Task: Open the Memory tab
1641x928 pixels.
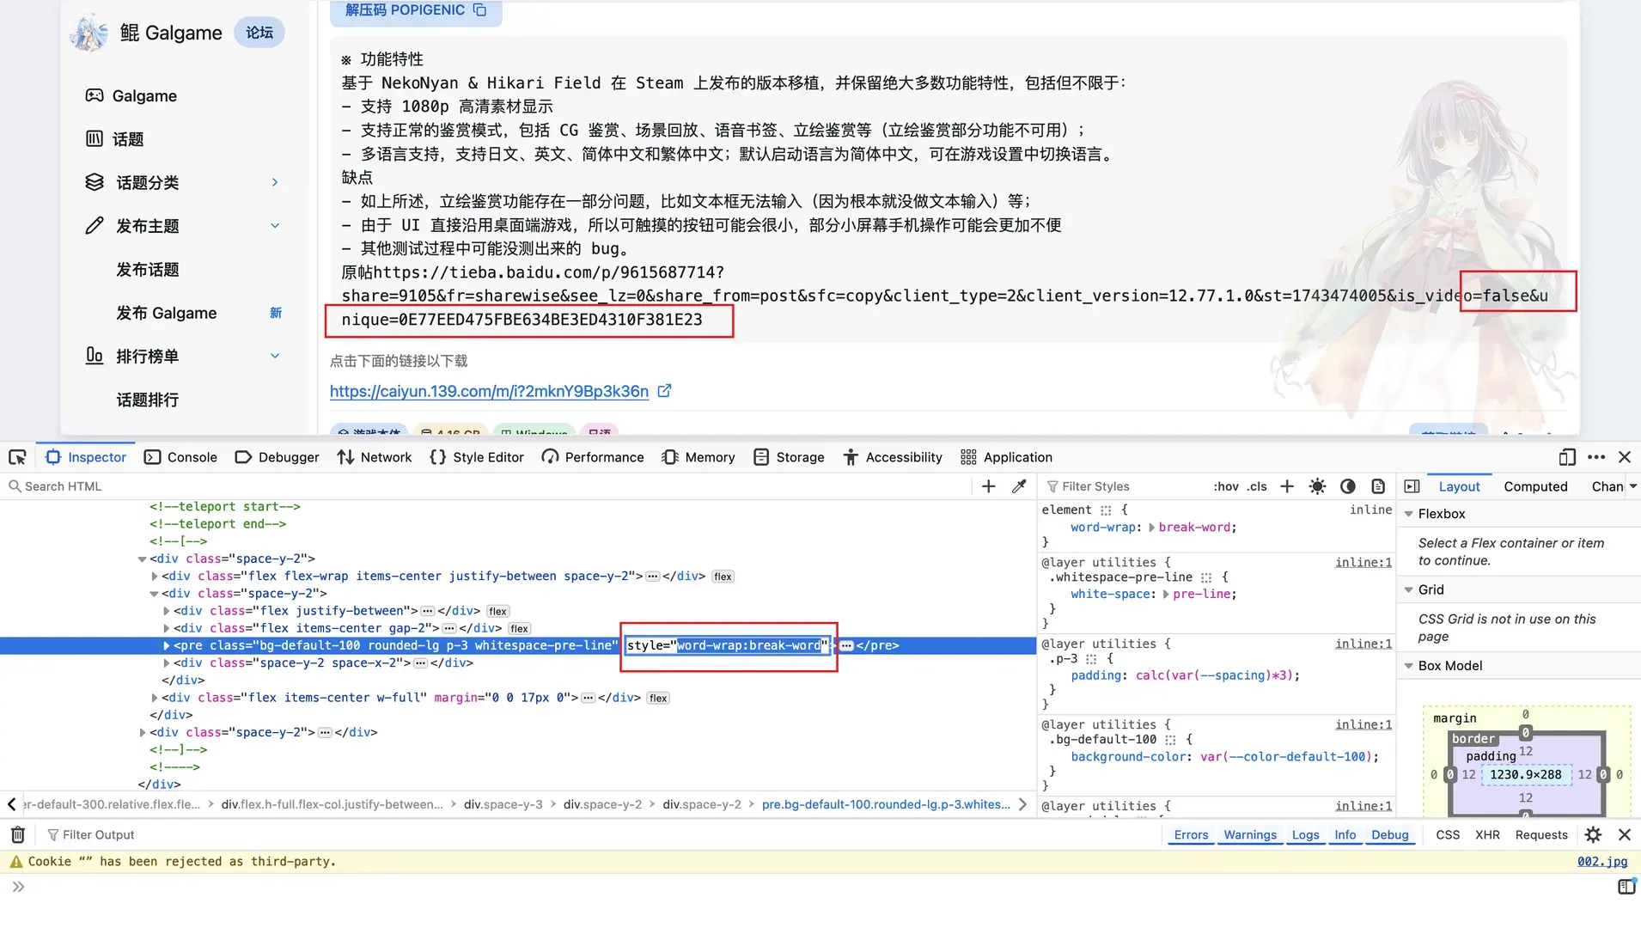Action: (698, 457)
